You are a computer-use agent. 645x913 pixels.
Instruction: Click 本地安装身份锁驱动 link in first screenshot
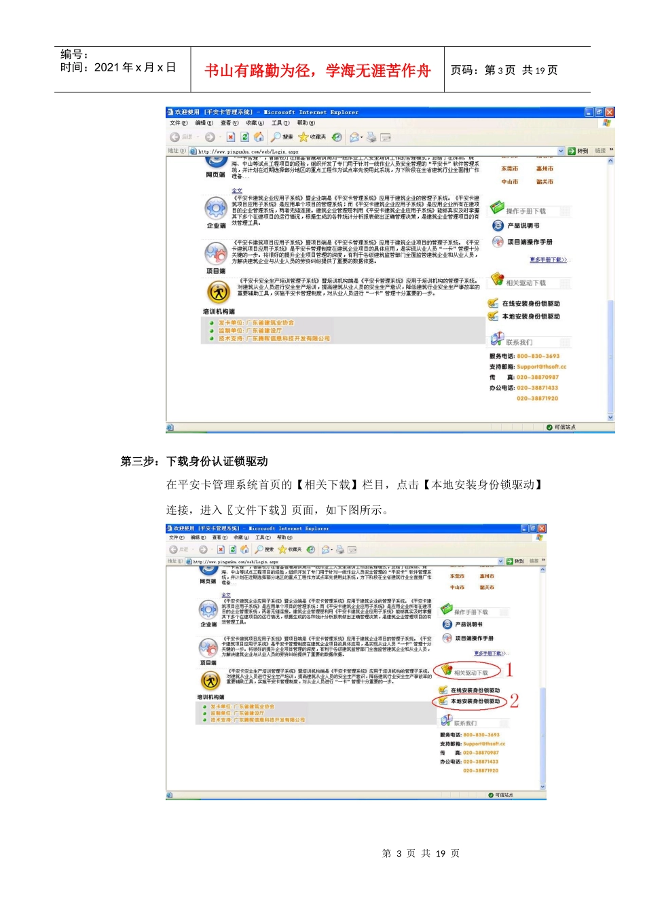(x=531, y=317)
